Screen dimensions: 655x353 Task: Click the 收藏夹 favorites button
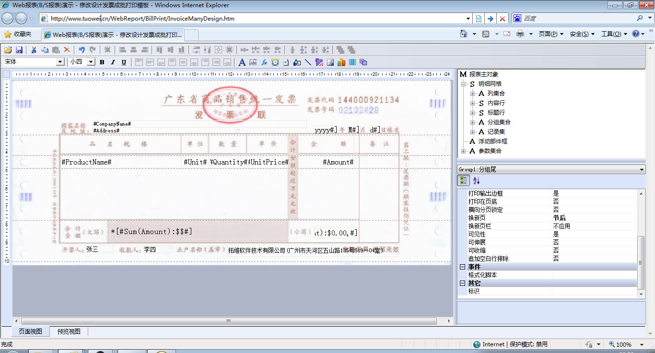tap(18, 34)
